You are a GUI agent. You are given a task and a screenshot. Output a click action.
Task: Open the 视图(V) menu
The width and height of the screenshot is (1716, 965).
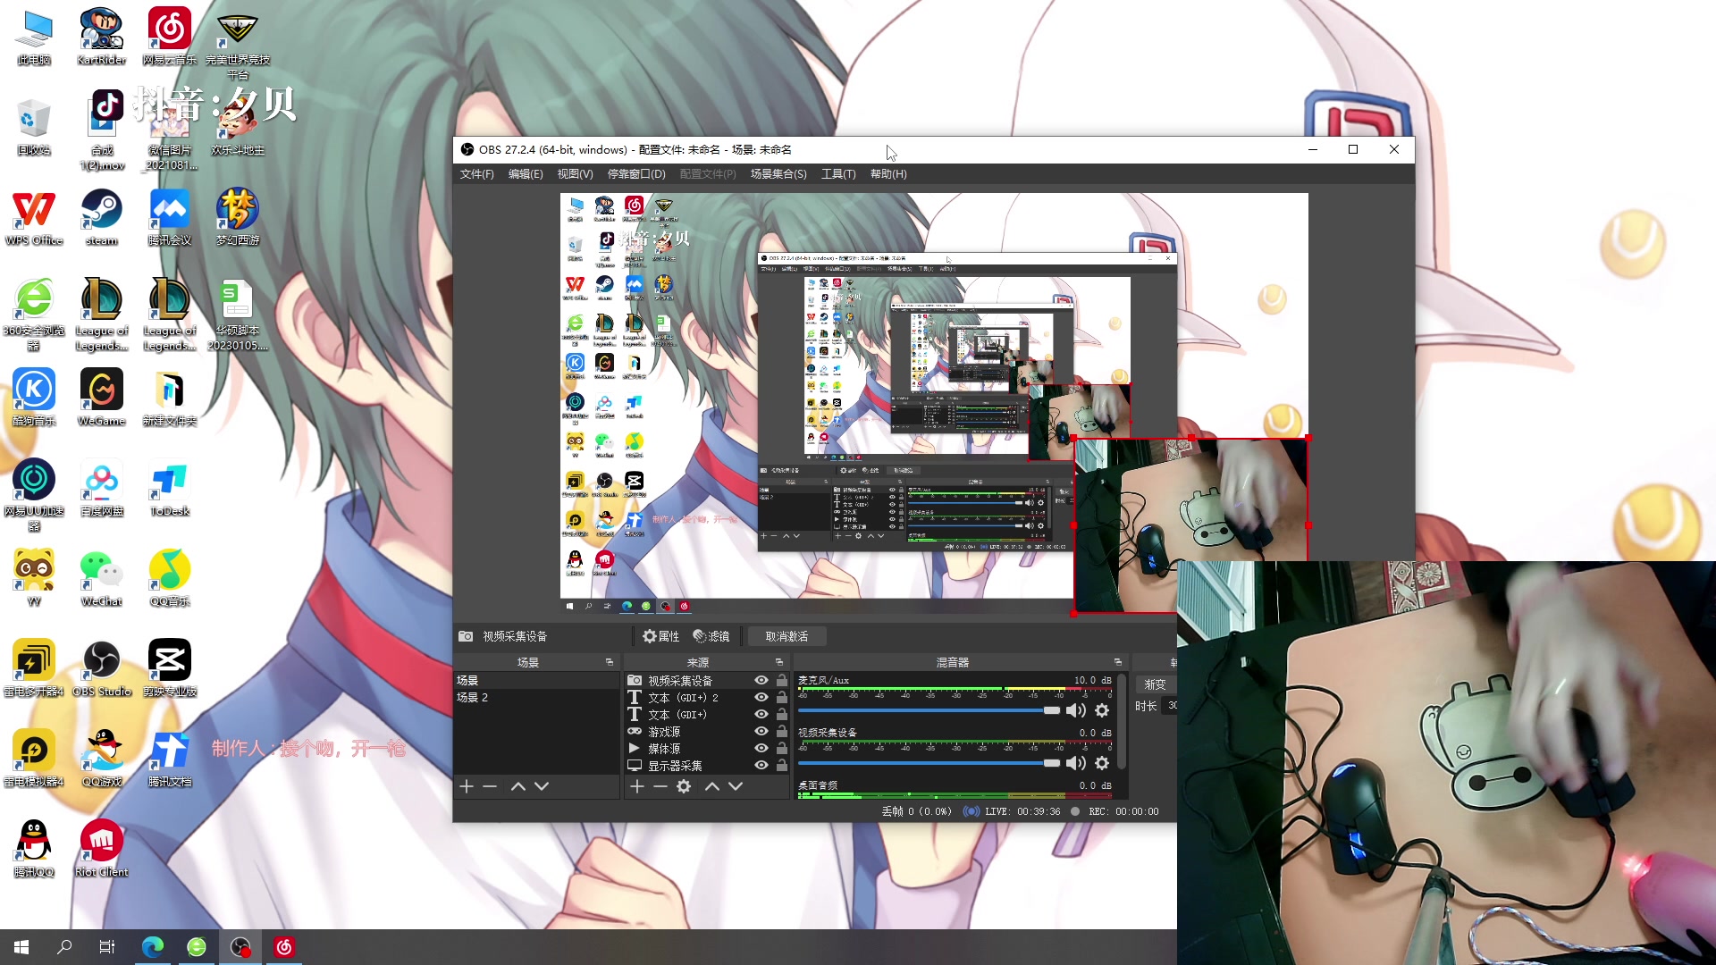point(575,174)
